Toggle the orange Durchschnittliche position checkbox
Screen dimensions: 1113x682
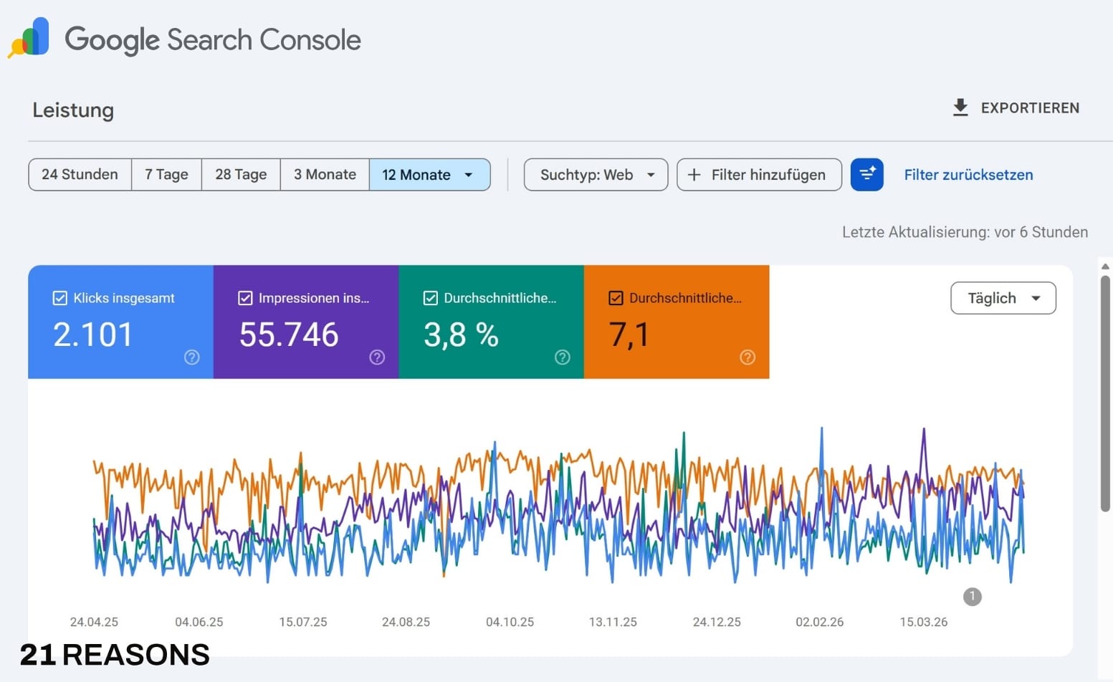pyautogui.click(x=616, y=298)
